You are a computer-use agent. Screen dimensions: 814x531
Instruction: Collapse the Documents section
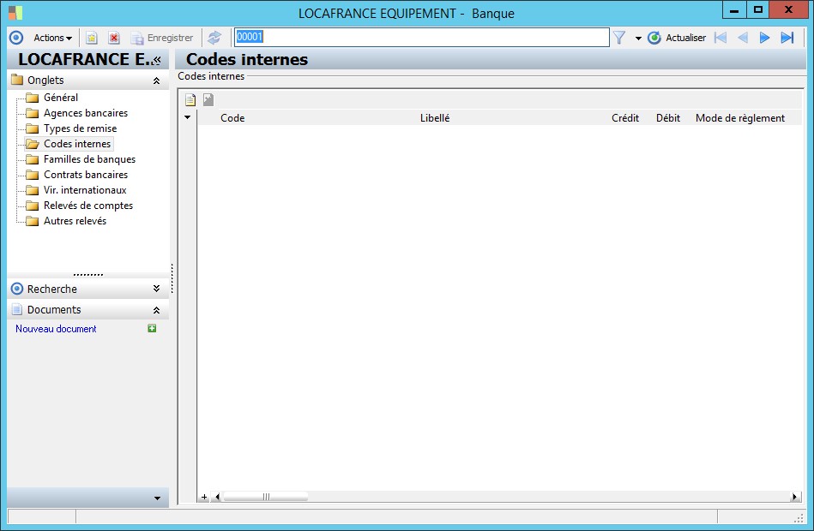[x=156, y=310]
